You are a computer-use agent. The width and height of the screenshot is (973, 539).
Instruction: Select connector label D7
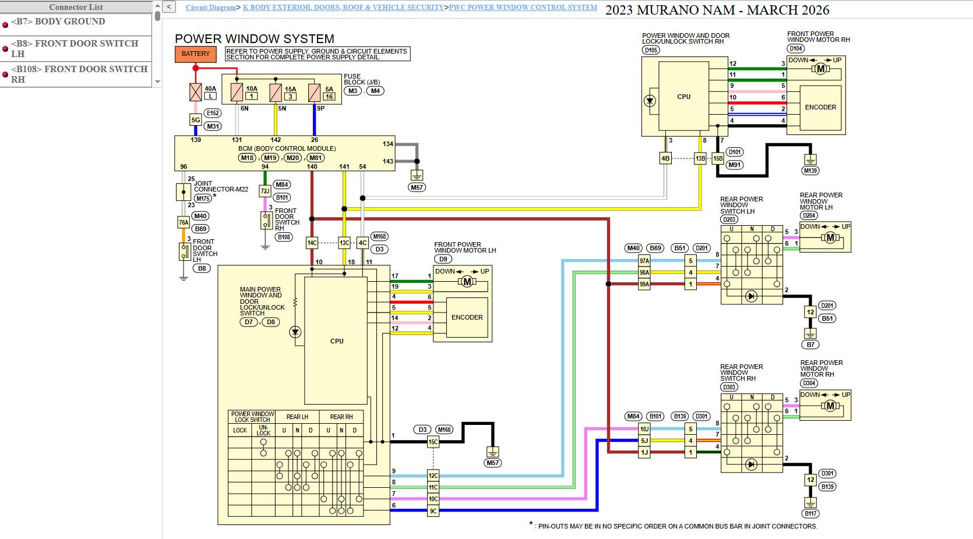point(249,322)
